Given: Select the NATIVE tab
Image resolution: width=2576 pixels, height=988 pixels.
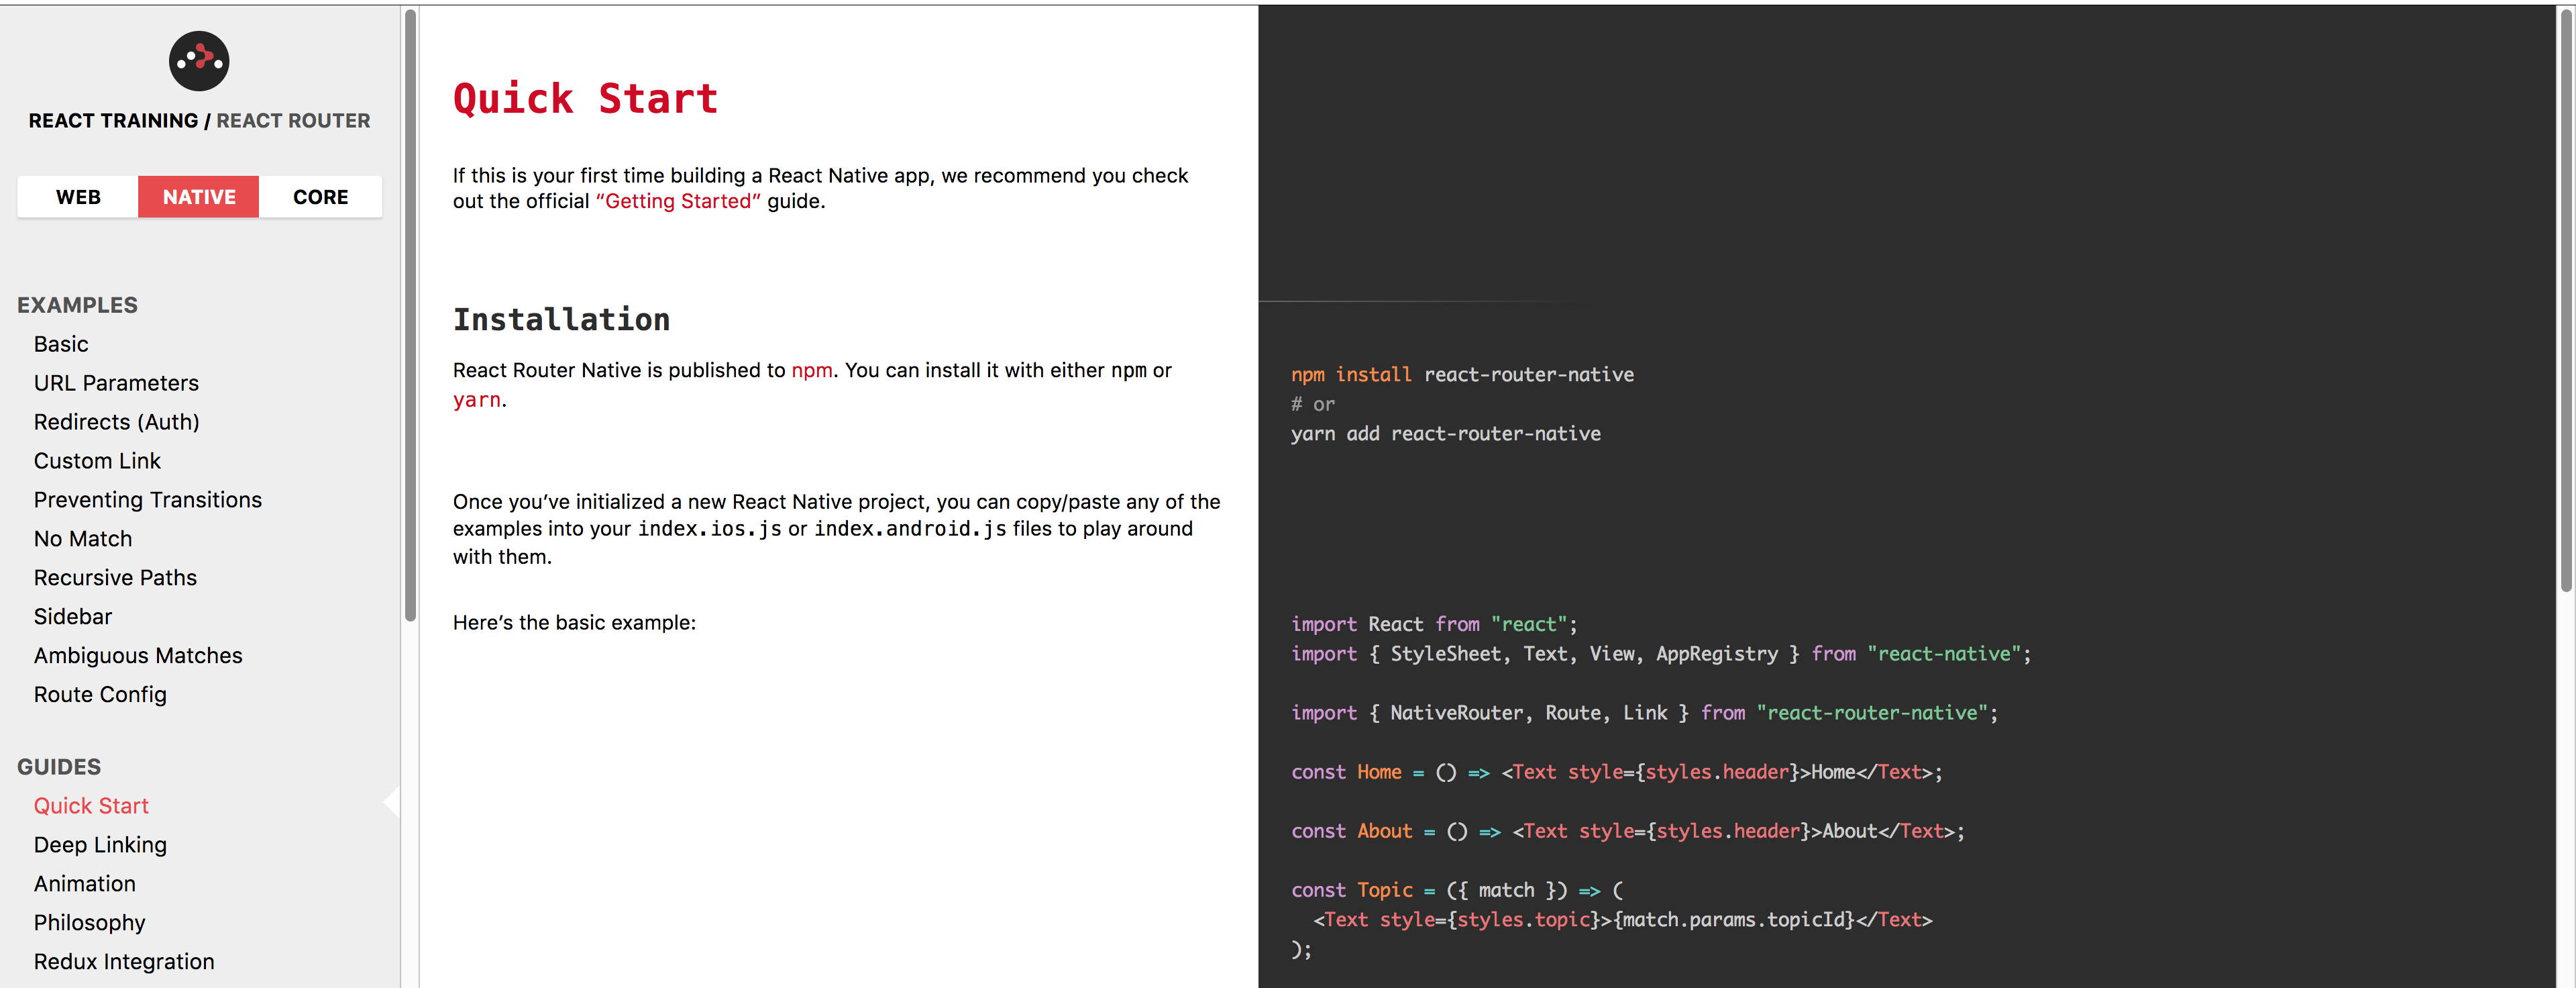Looking at the screenshot, I should tap(198, 196).
